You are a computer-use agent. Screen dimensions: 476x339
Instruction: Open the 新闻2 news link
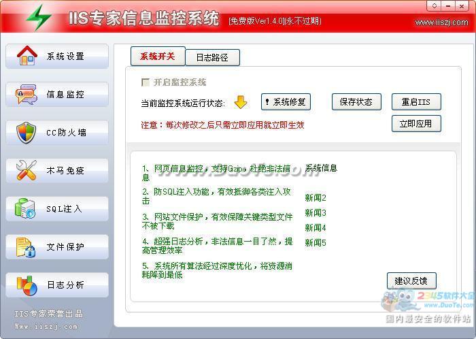316,198
